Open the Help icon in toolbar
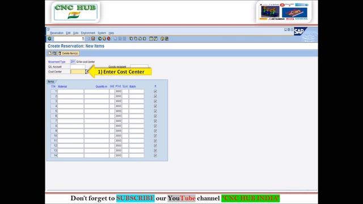This screenshot has height=204, width=363. [x=162, y=39]
